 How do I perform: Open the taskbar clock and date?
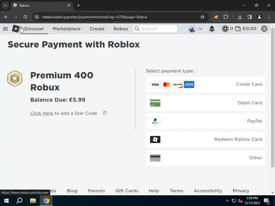[x=252, y=201]
